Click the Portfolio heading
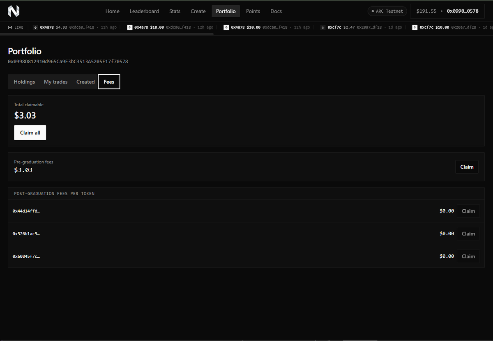 (x=25, y=51)
